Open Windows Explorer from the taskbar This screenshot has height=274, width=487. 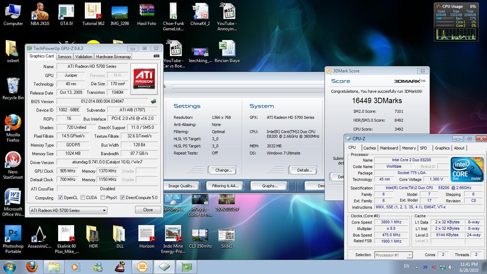pos(54,267)
